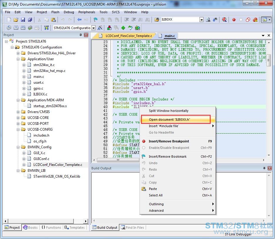Open the window layout button's dropdown arrow
The height and width of the screenshot is (239, 275).
(269, 20)
